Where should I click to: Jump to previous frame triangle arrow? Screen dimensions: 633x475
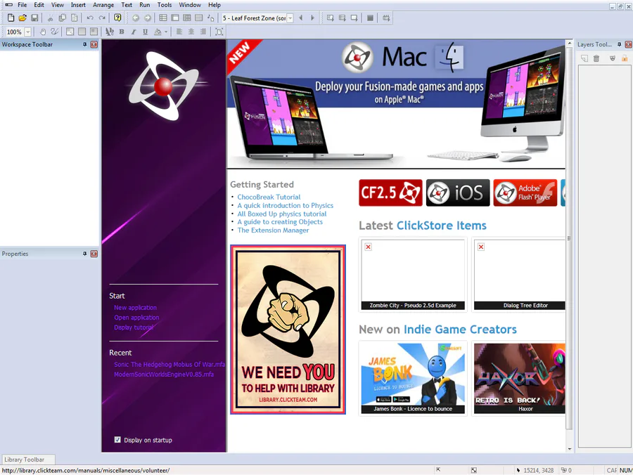click(x=301, y=18)
